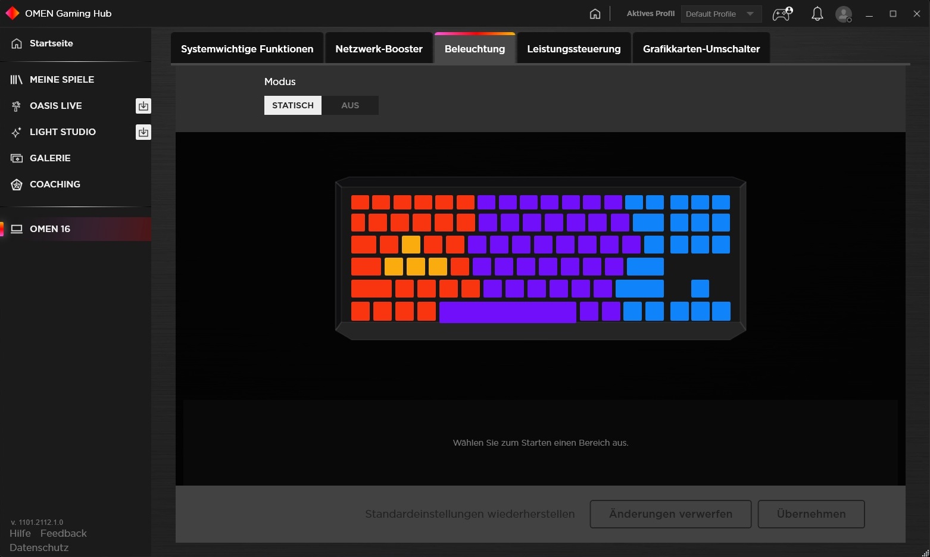Viewport: 930px width, 557px height.
Task: Open the notifications bell
Action: (x=817, y=14)
